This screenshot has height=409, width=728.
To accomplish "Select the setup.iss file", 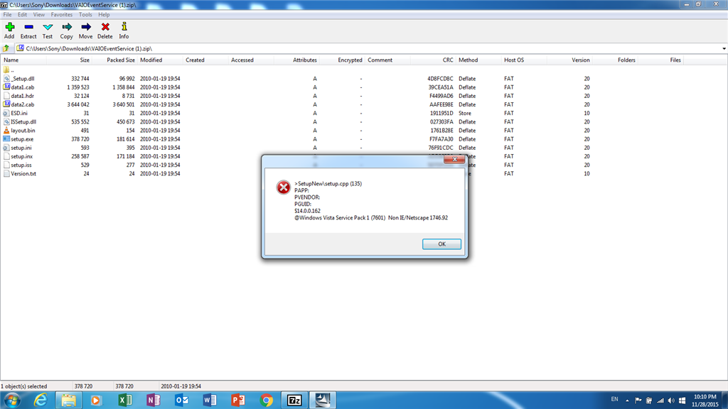I will tap(21, 165).
